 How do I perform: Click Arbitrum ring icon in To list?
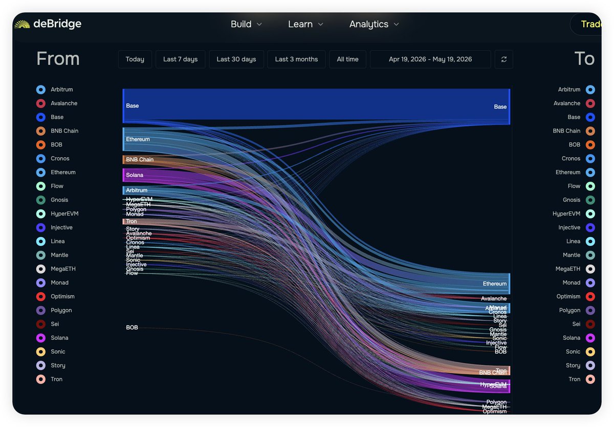(x=590, y=90)
